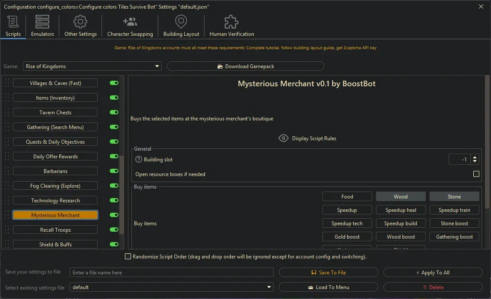Click the Building slot help icon

[137, 159]
